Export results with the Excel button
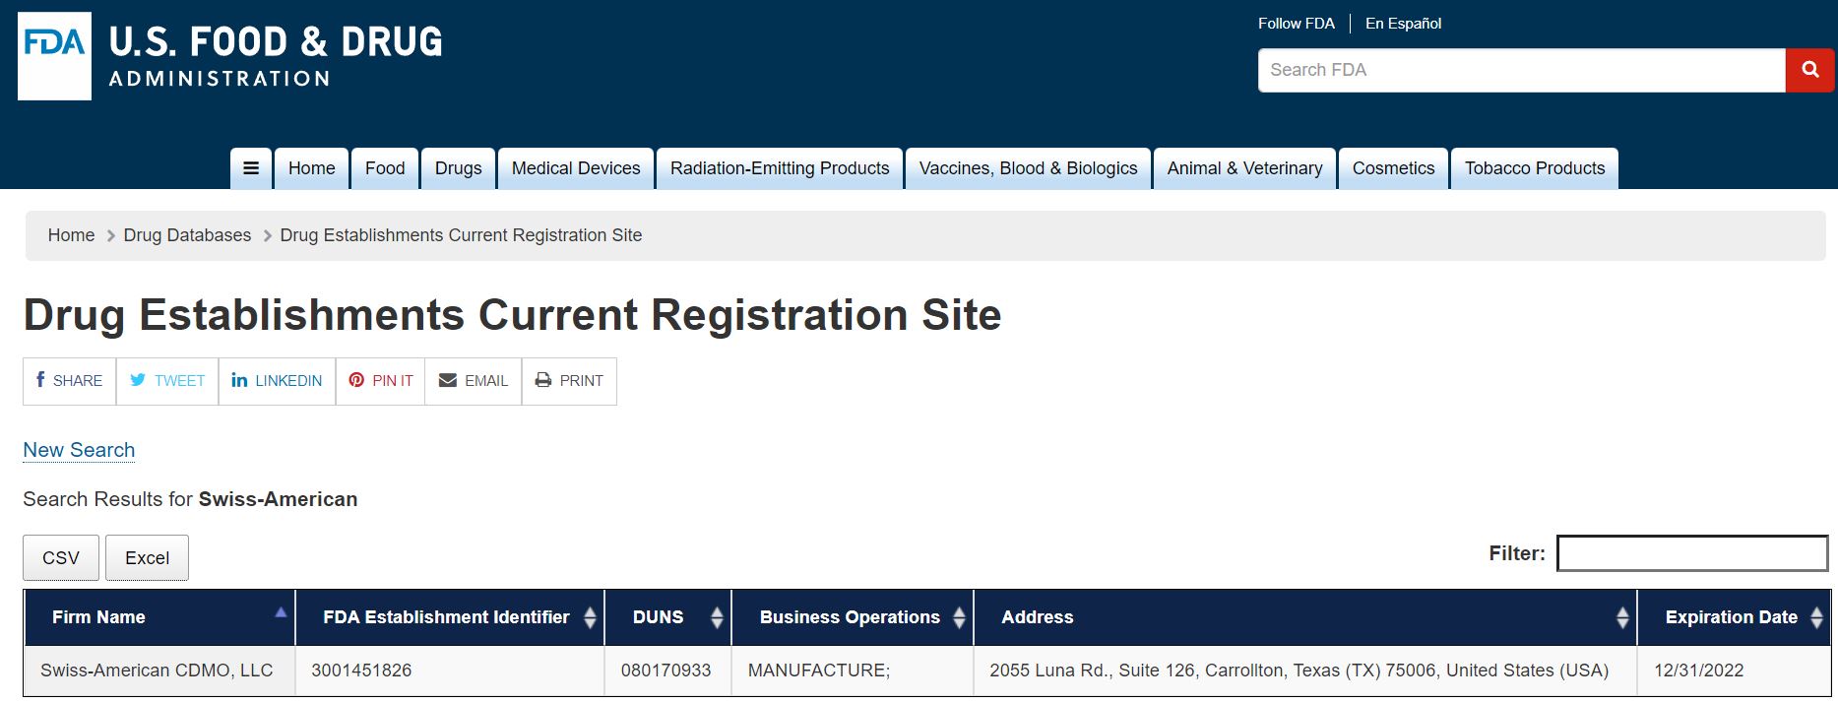The height and width of the screenshot is (703, 1838). click(x=147, y=558)
